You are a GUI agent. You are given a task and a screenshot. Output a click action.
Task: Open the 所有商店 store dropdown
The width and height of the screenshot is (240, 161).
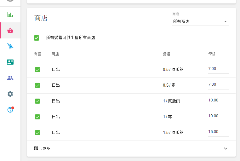pyautogui.click(x=201, y=21)
